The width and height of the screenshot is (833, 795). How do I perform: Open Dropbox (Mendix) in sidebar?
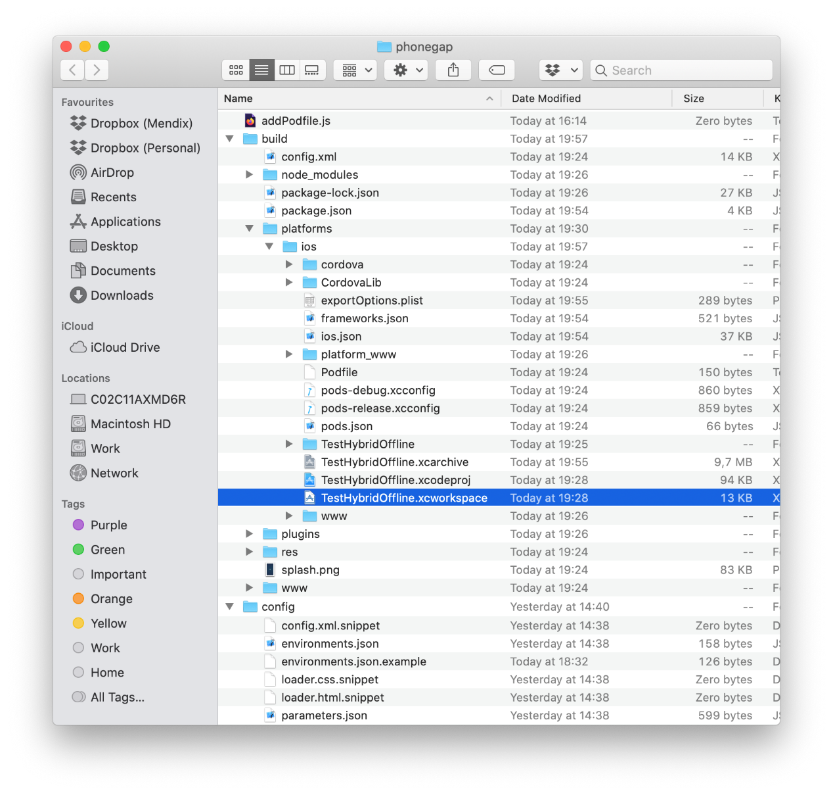point(131,123)
